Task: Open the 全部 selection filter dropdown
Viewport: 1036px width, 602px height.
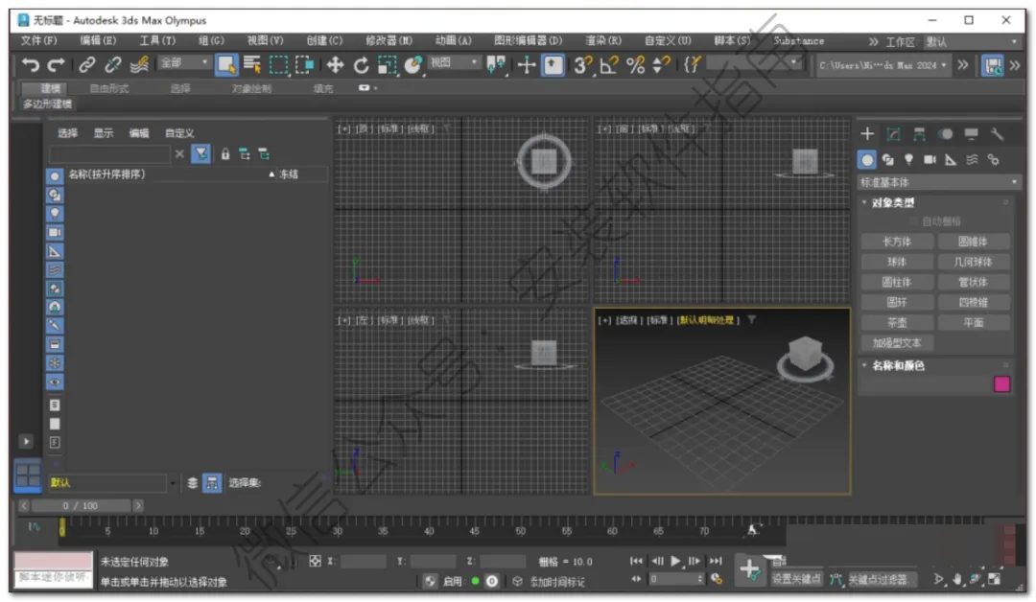Action: tap(183, 62)
